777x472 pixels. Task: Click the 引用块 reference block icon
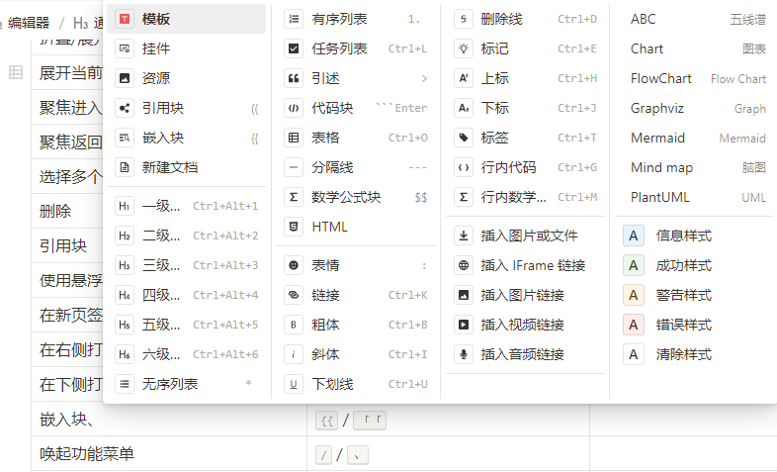click(125, 108)
